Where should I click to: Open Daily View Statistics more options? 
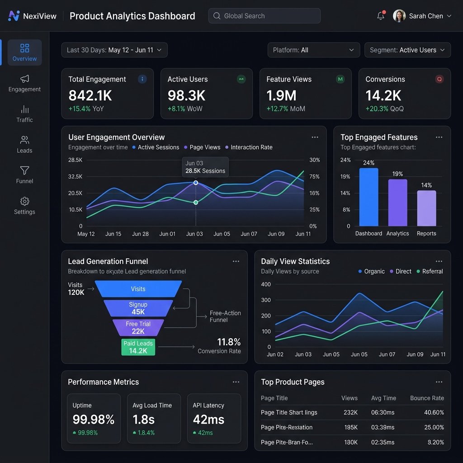point(439,261)
